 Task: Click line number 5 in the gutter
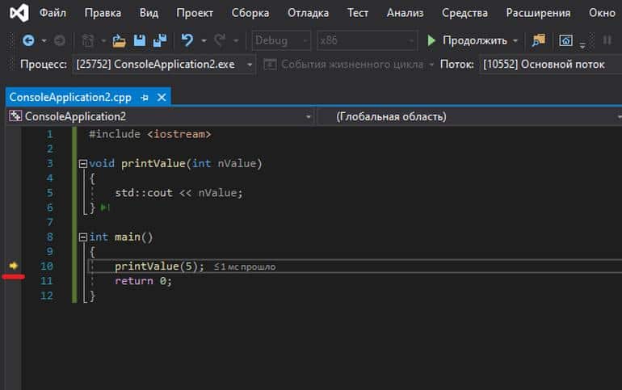pos(49,193)
